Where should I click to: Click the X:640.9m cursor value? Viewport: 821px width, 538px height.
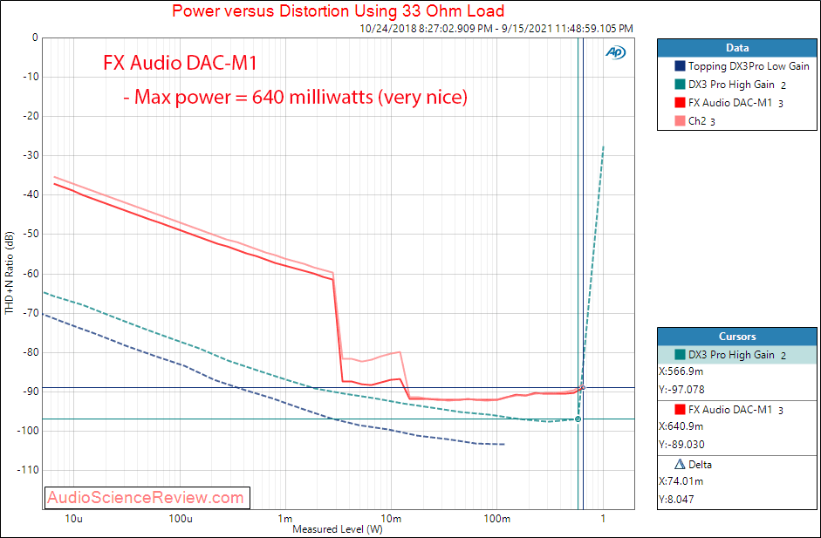coord(681,426)
